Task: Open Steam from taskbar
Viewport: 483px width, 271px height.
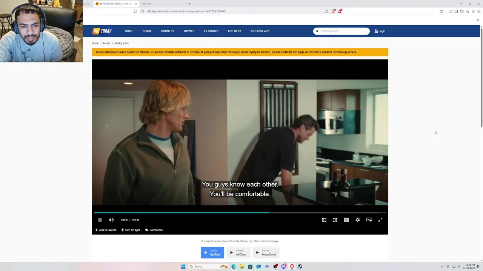Action: click(300, 266)
